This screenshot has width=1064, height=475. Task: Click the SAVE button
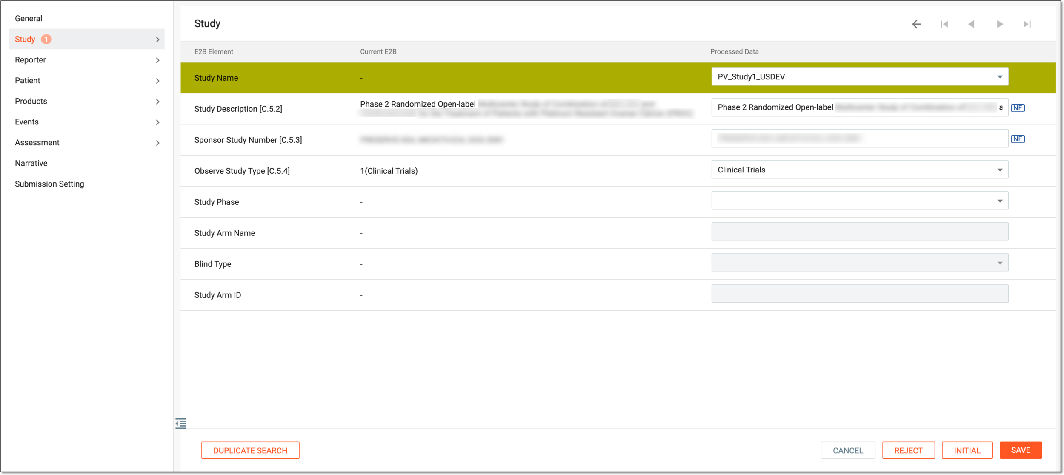1021,450
